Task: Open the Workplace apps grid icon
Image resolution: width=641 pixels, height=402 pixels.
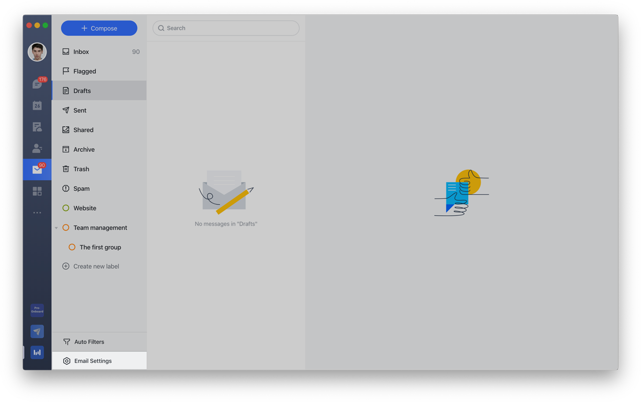Action: point(37,191)
